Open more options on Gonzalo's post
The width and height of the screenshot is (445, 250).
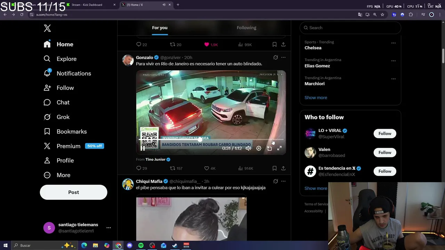283,57
